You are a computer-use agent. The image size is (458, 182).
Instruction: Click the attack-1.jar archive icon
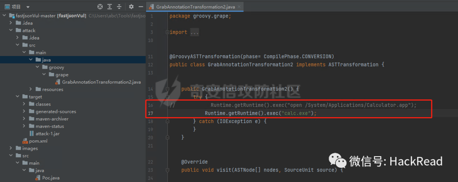[31, 134]
